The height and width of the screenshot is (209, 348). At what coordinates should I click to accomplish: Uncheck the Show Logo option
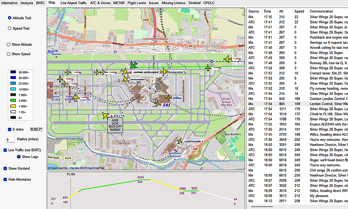pyautogui.click(x=19, y=157)
